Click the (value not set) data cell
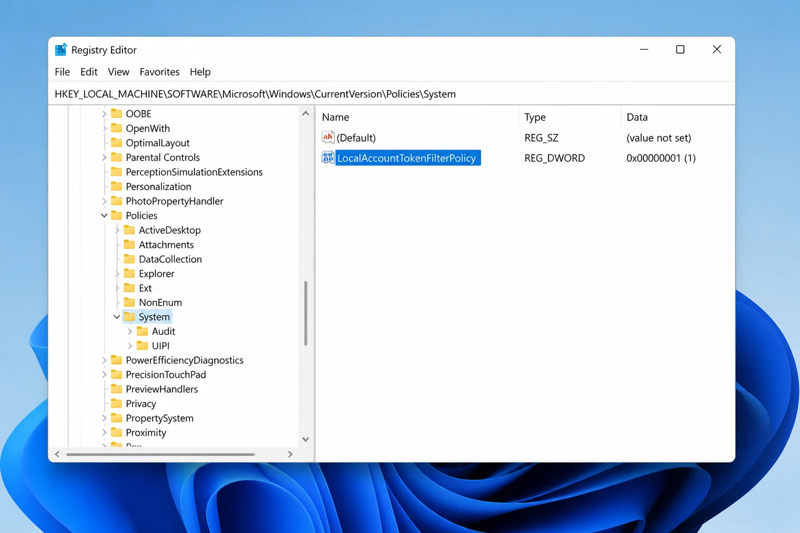Screen dimensions: 800x533 [x=659, y=137]
